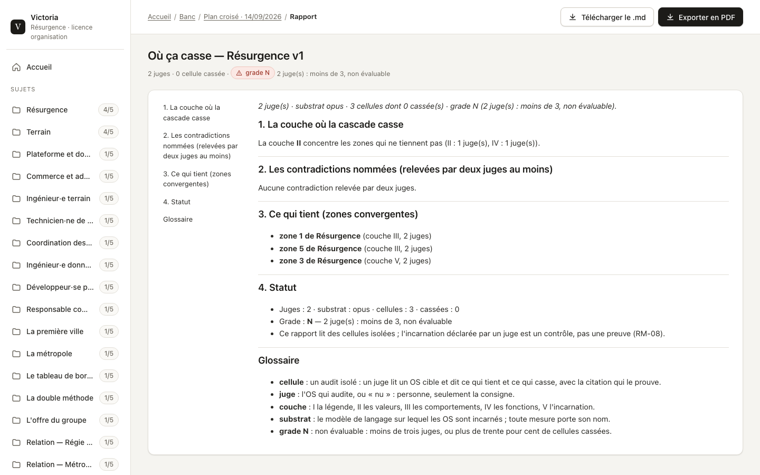
Task: Click the folder icon beside Ingénieur·e terrain
Action: [x=16, y=198]
